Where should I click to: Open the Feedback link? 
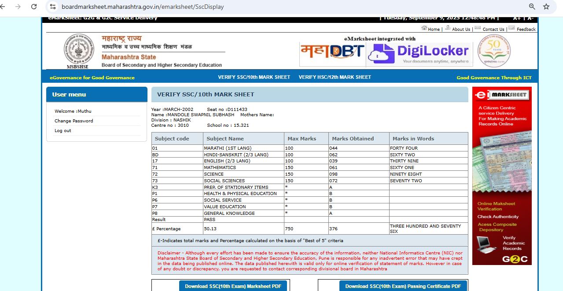click(x=526, y=29)
